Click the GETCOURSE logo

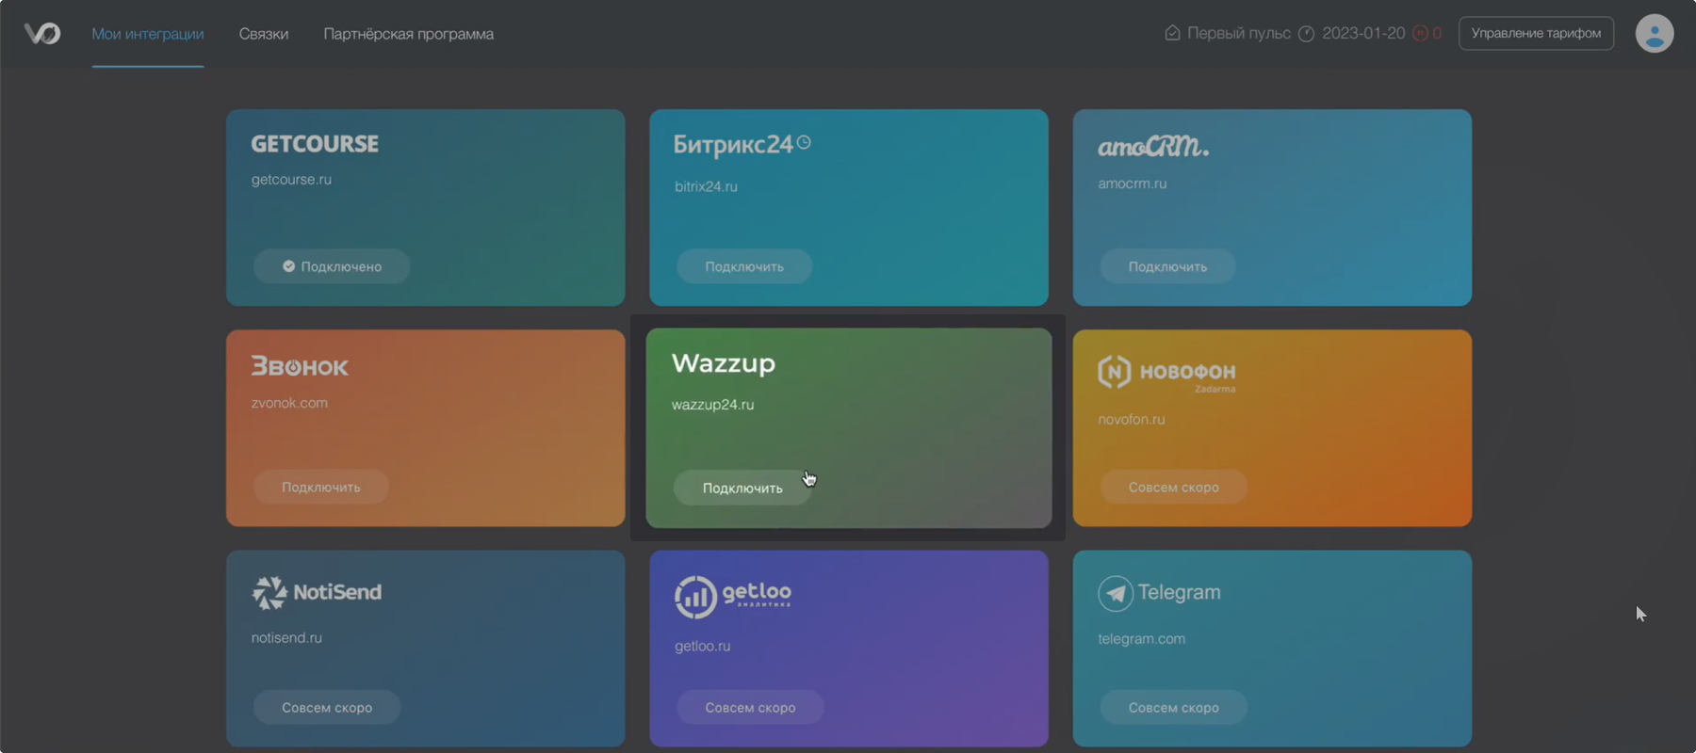click(x=315, y=144)
